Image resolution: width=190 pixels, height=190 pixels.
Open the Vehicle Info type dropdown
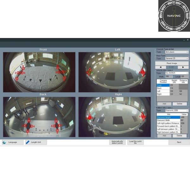[x=187, y=73]
